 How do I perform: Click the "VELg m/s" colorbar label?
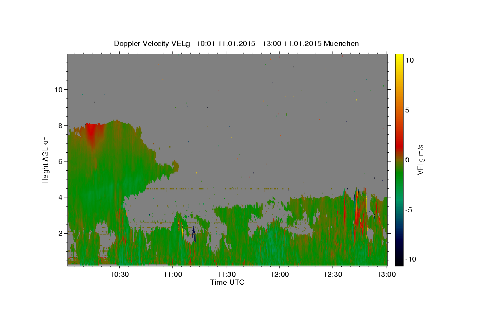(x=420, y=159)
